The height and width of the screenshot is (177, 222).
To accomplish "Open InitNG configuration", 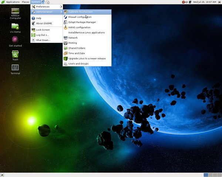I will pos(87,27).
